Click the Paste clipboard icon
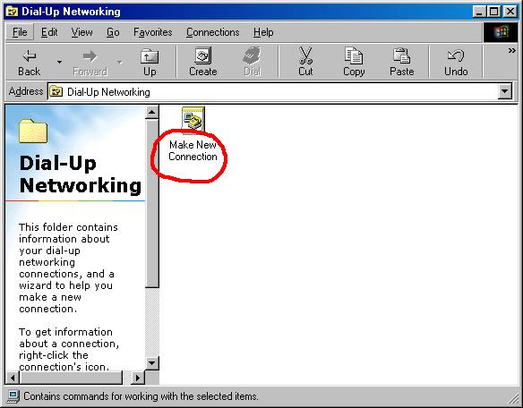The width and height of the screenshot is (523, 408). [x=401, y=55]
